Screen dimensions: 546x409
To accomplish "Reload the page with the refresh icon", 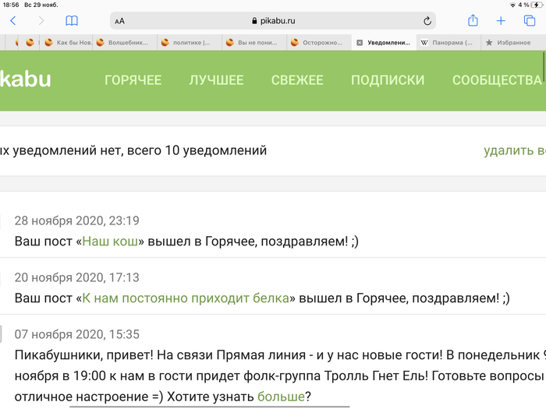I will 427,22.
